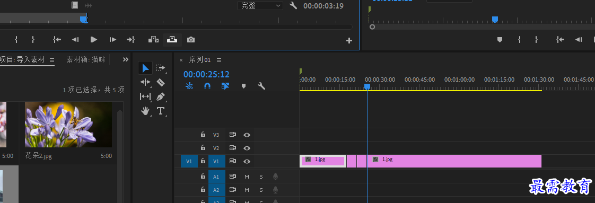Mute audio track A2
The image size is (595, 203).
point(247,190)
